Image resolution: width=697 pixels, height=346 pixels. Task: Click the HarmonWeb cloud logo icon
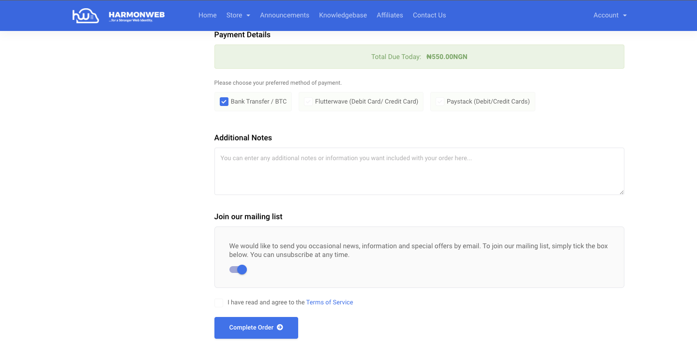point(86,15)
